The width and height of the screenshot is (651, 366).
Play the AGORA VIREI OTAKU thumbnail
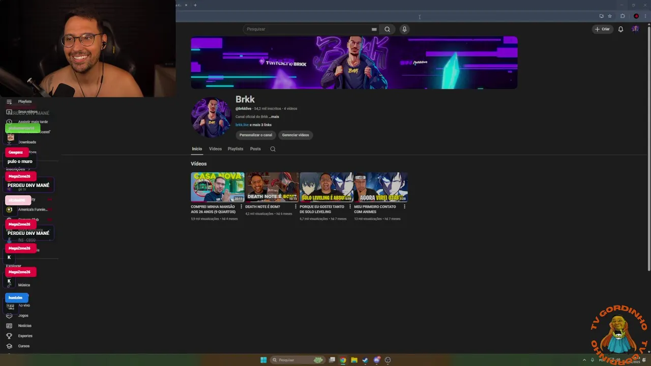pos(381,187)
